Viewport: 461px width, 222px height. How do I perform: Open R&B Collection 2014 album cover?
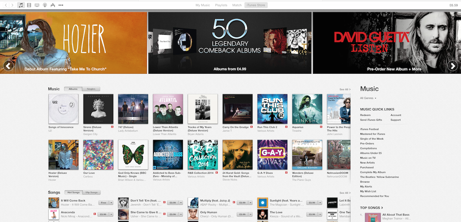tap(202, 155)
